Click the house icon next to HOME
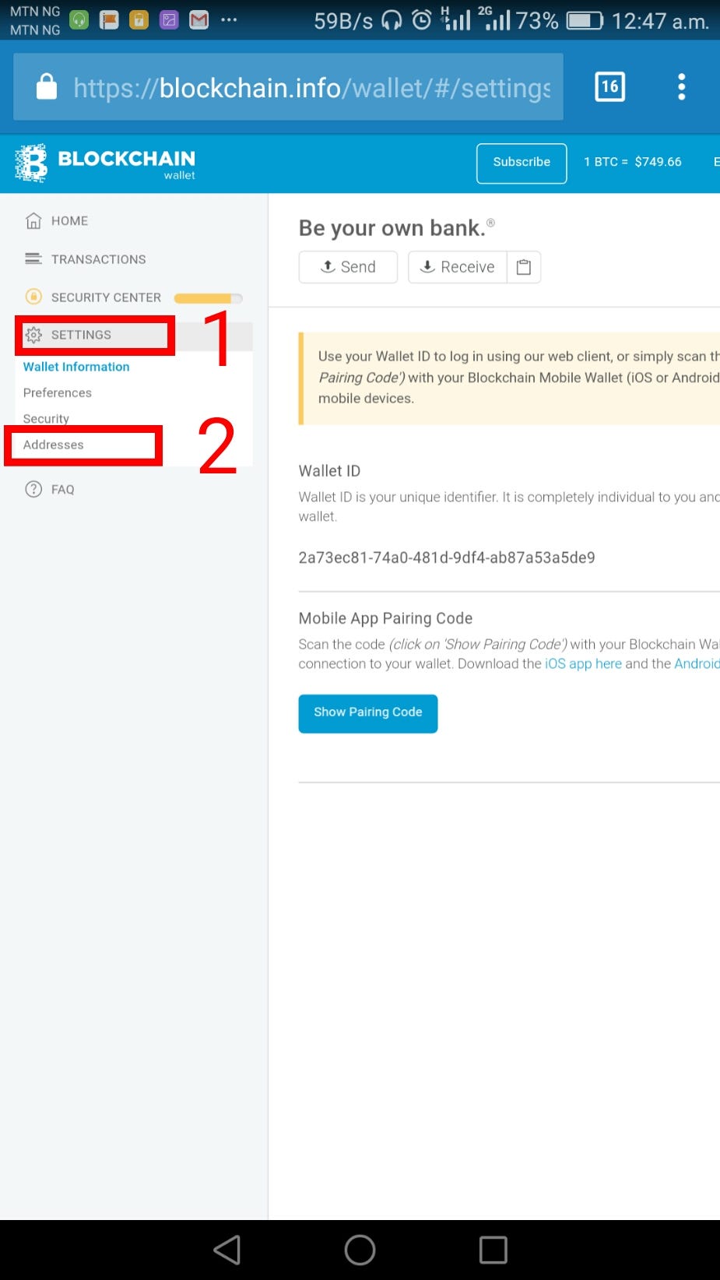Image resolution: width=720 pixels, height=1280 pixels. [x=33, y=221]
